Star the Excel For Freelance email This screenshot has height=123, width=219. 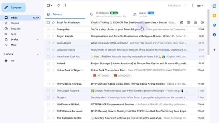pyautogui.click(x=53, y=23)
